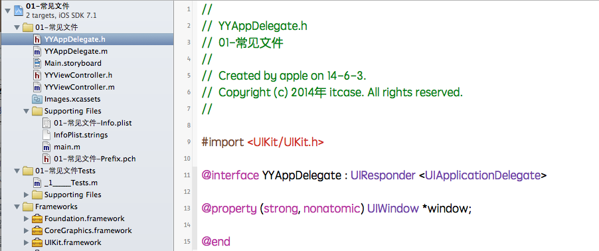
Task: Click the Foundation.framework toolbox icon
Action: coord(37,219)
